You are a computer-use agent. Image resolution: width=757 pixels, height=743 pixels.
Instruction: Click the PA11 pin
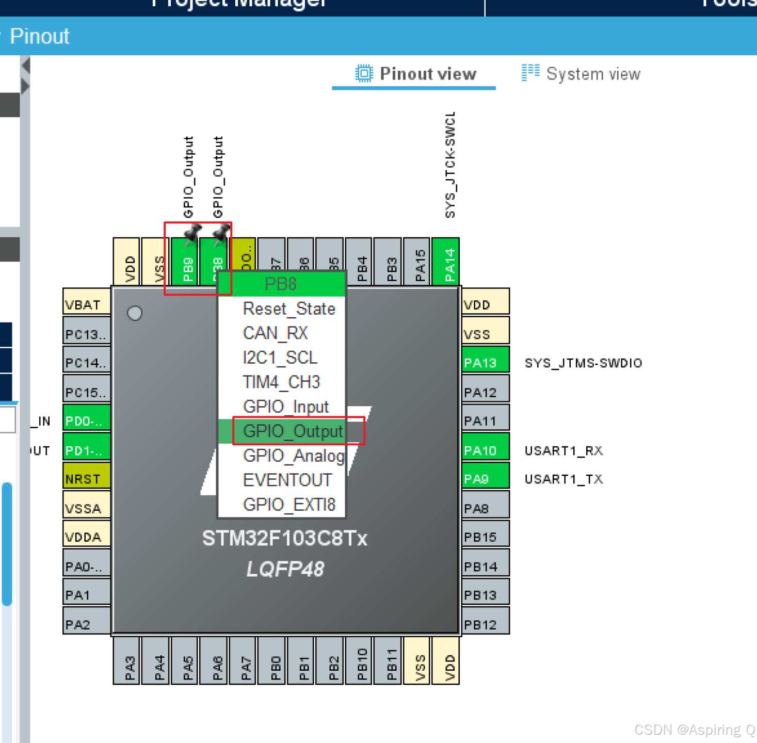tap(486, 417)
